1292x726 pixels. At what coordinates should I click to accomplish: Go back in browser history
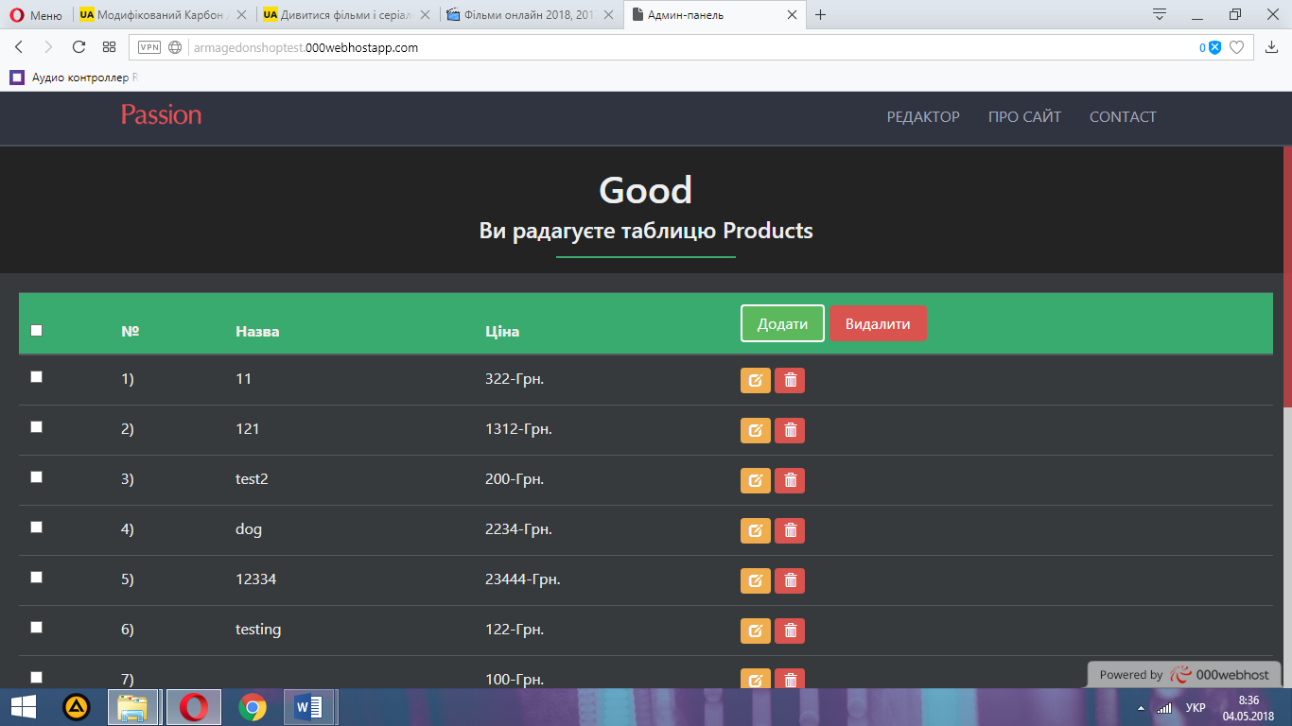pyautogui.click(x=19, y=47)
